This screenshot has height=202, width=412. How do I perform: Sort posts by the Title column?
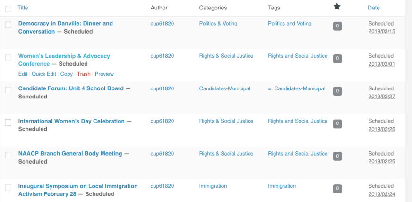[23, 8]
